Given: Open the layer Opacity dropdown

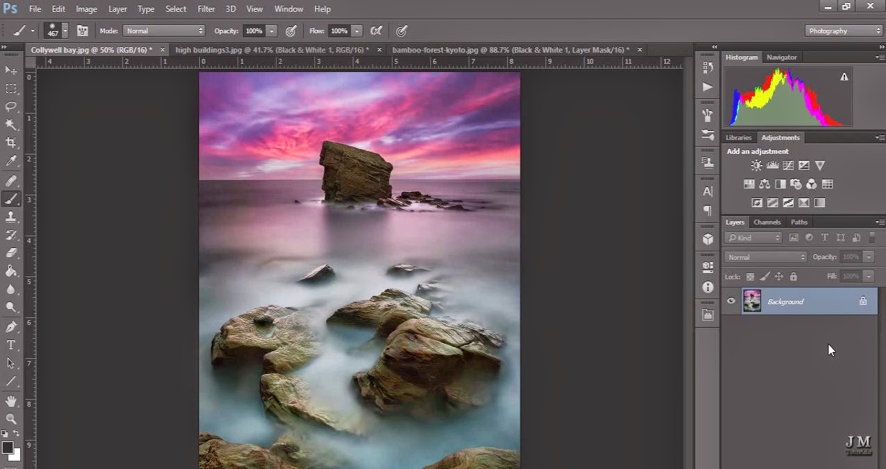Looking at the screenshot, I should pos(868,256).
